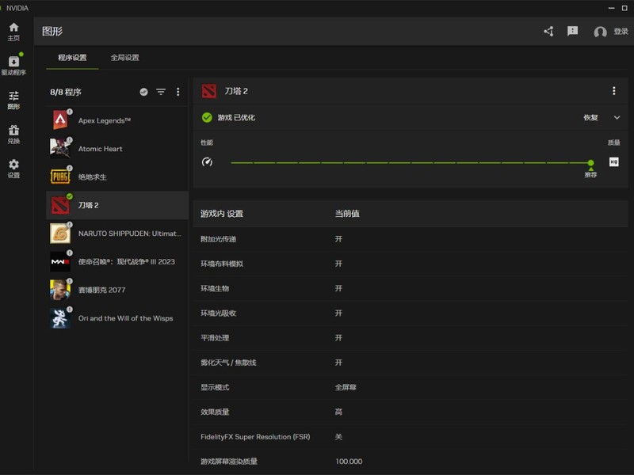Viewport: 634px width, 475px height.
Task: Click the 显示模式 setting row
Action: point(411,387)
